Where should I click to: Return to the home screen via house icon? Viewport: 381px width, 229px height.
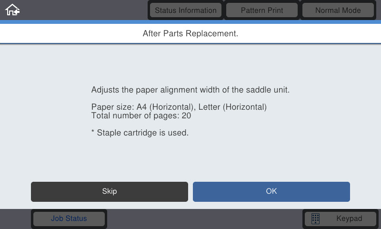coord(12,10)
